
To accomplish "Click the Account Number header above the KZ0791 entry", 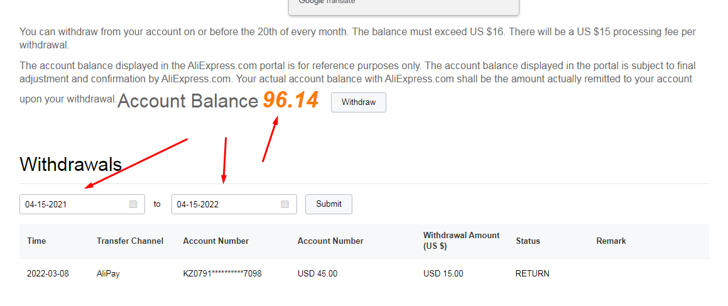I will coord(216,241).
